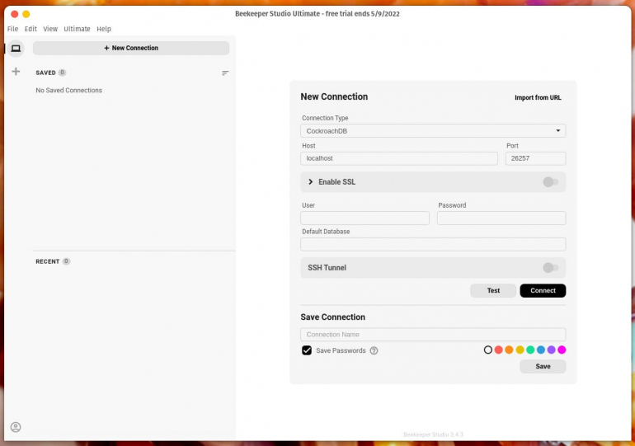The width and height of the screenshot is (635, 446).
Task: Open the File menu
Action: 12,29
